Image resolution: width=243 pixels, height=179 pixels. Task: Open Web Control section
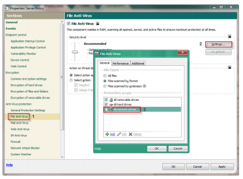pyautogui.click(x=19, y=66)
